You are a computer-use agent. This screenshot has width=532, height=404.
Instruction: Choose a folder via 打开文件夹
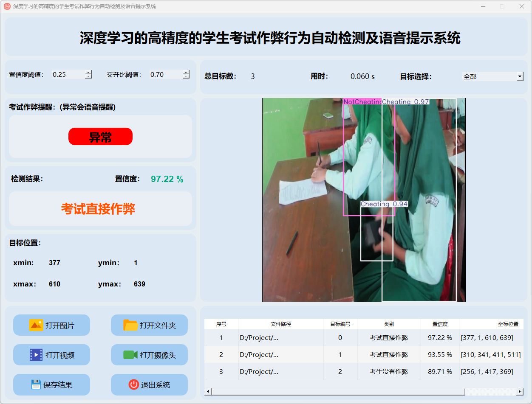coord(149,325)
